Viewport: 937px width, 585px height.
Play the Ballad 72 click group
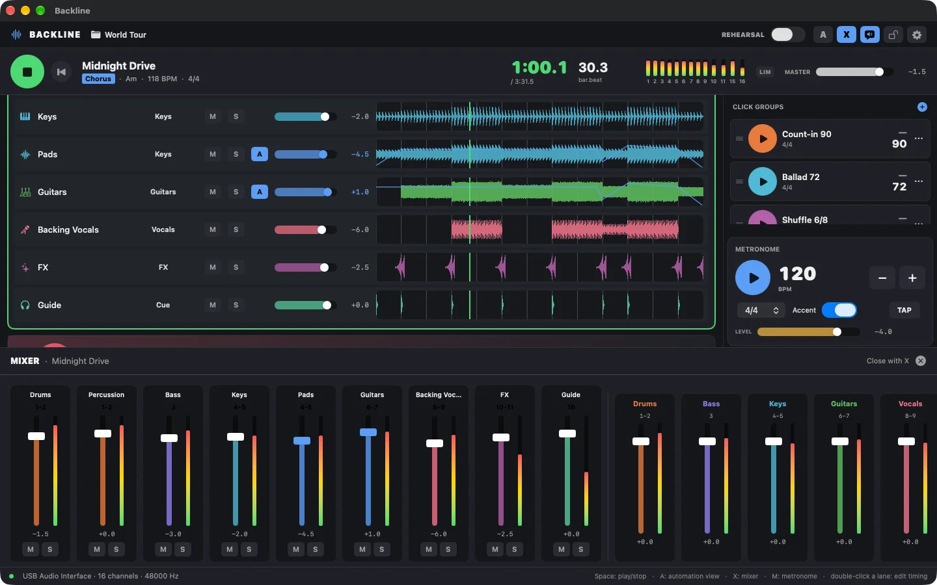[x=763, y=181]
